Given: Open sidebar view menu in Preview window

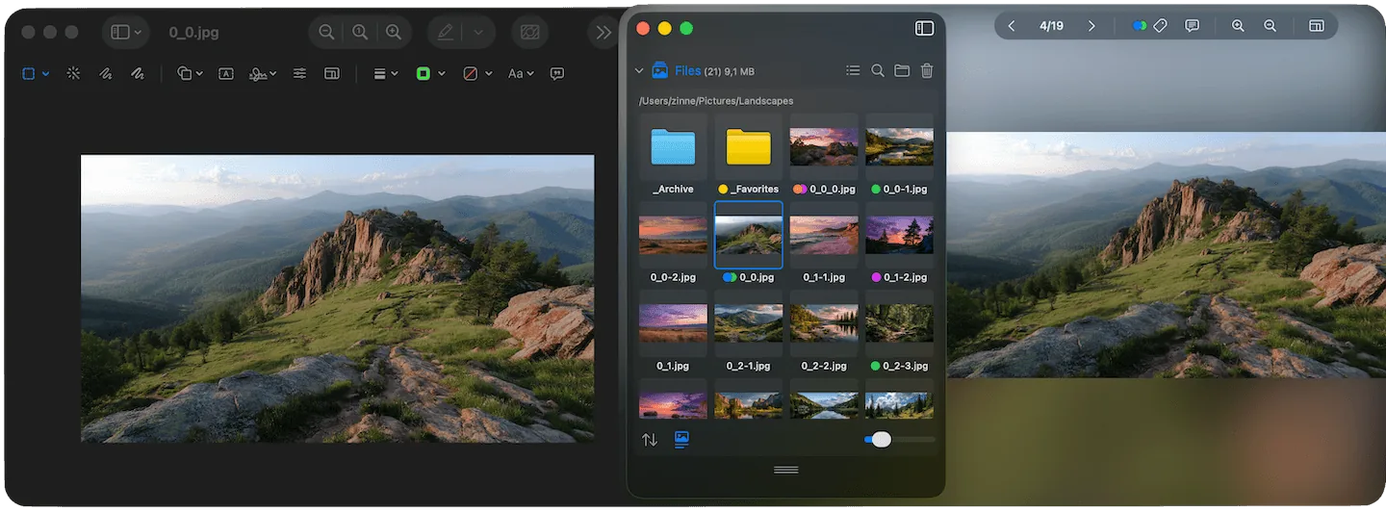Looking at the screenshot, I should 126,32.
